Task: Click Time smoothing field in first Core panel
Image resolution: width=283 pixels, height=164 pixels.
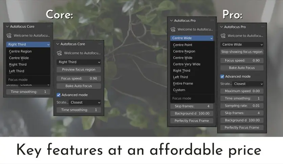Action: tap(28, 92)
